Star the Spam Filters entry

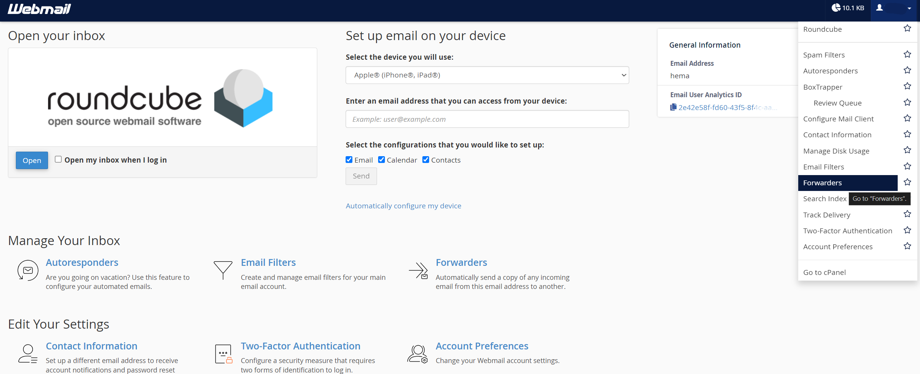pos(907,54)
